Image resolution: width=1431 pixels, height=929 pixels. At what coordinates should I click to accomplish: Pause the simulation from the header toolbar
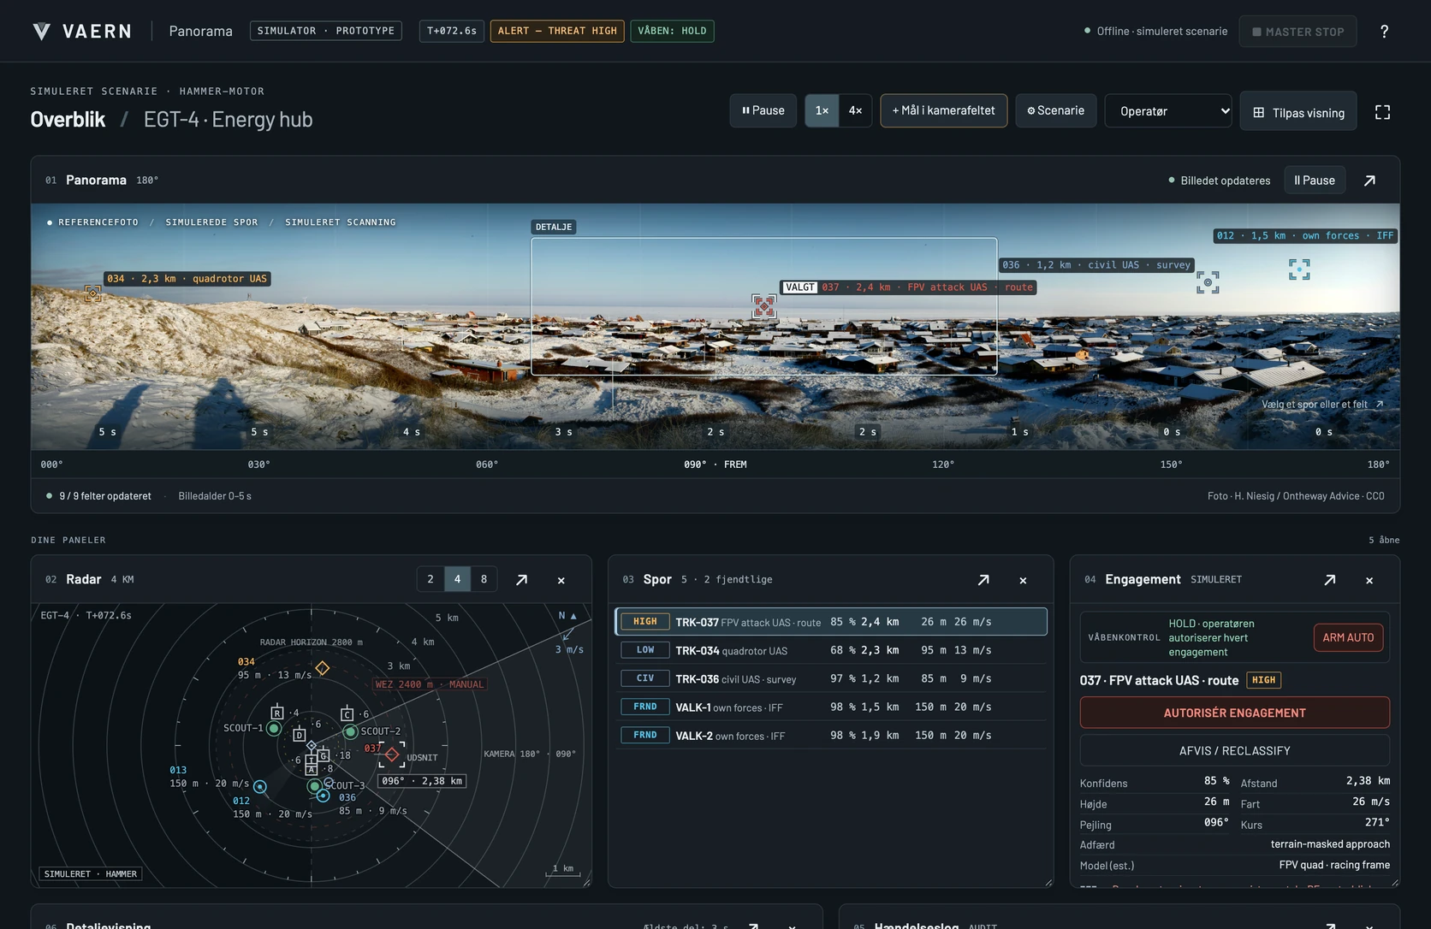pyautogui.click(x=763, y=110)
